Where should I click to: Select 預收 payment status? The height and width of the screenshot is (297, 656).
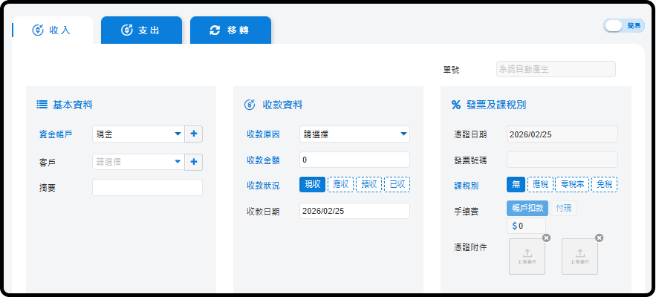click(x=369, y=184)
